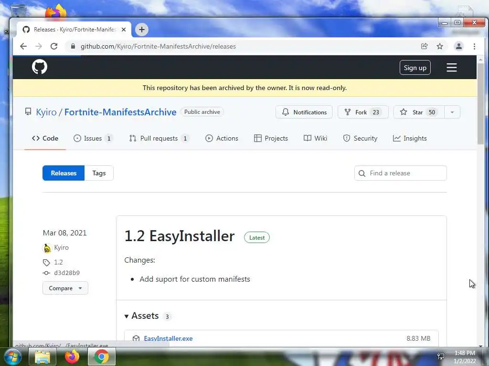Click the GitHub Octocat logo
489x366 pixels.
[40, 67]
